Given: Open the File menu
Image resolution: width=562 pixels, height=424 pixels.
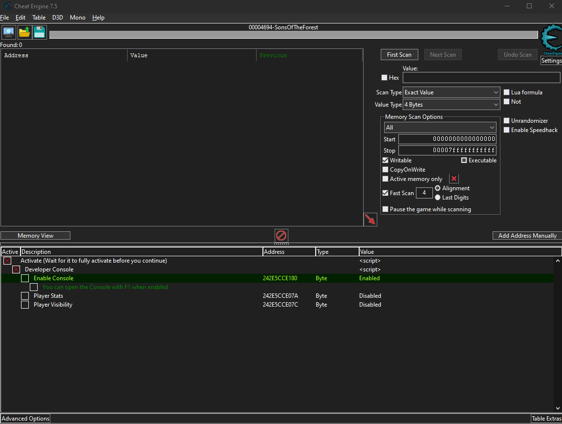Looking at the screenshot, I should pos(5,18).
